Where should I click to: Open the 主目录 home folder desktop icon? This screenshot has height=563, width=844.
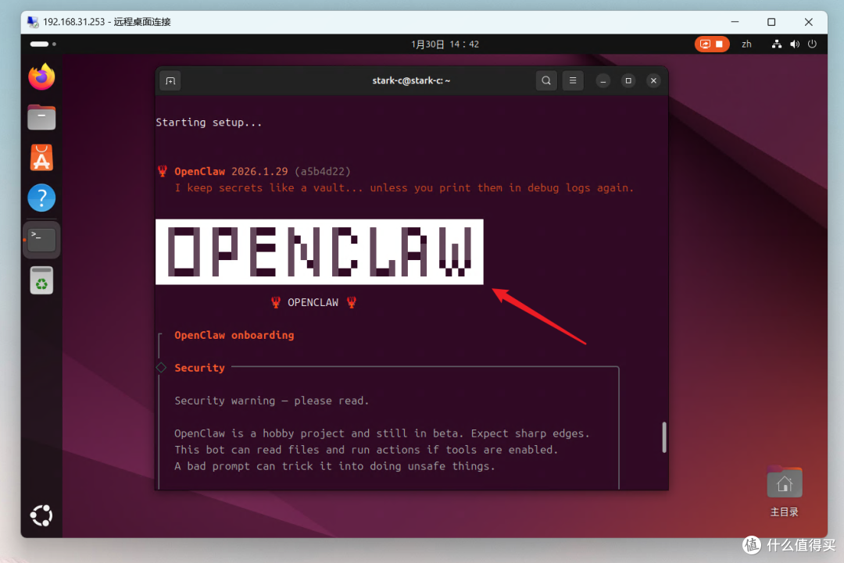click(785, 491)
